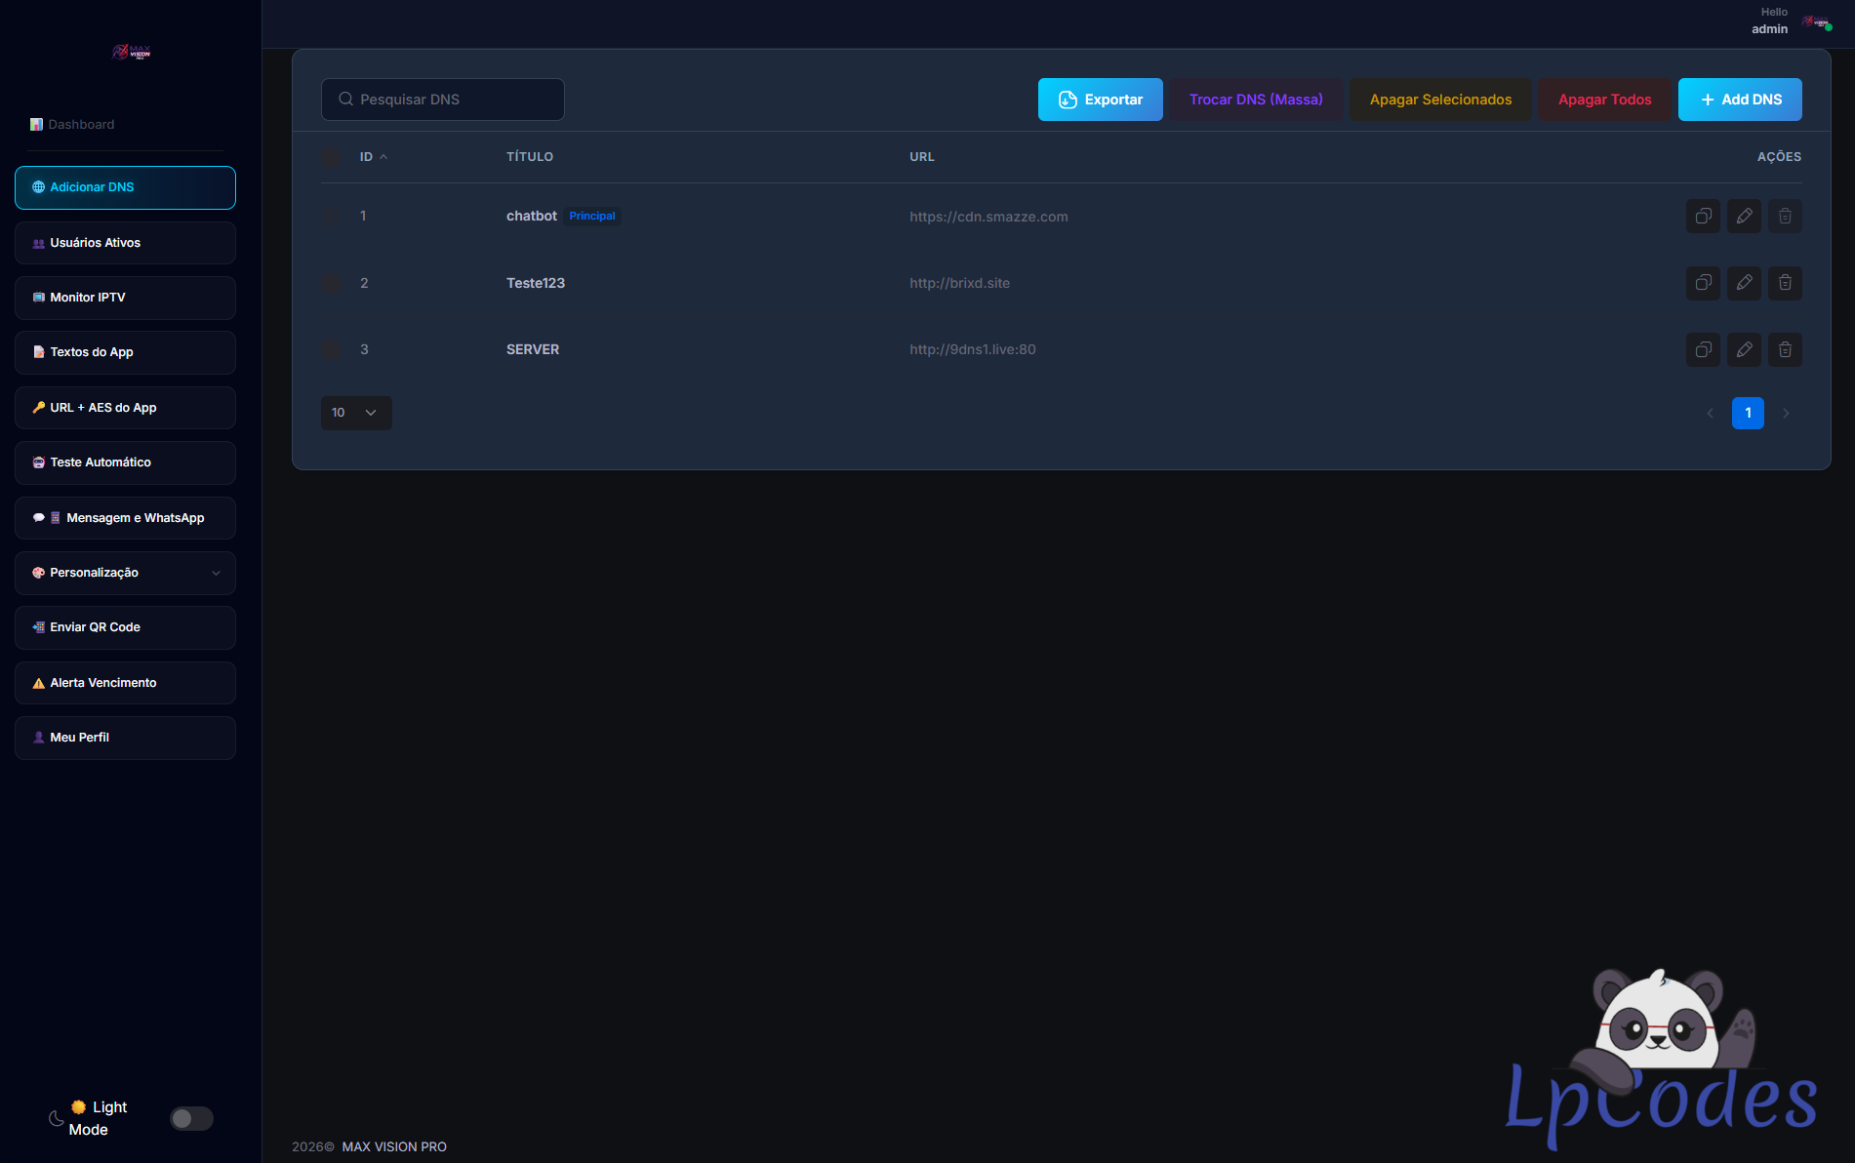1855x1163 pixels.
Task: Open Meu Perfil page
Action: pyautogui.click(x=125, y=738)
